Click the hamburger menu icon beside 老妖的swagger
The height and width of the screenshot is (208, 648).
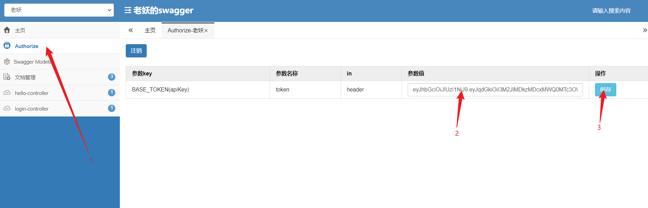128,10
